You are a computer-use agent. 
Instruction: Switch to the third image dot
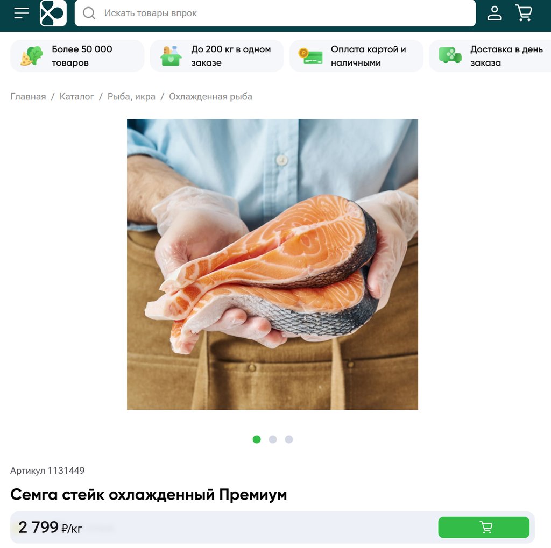click(x=289, y=439)
